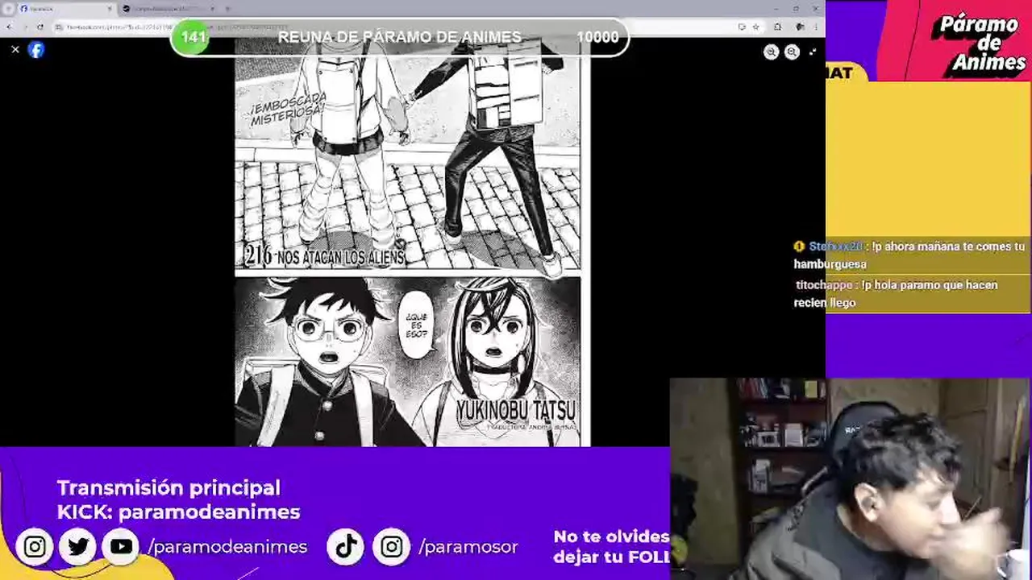Click the '216 NOS ATACAN LOS ALIENS' caption

324,256
